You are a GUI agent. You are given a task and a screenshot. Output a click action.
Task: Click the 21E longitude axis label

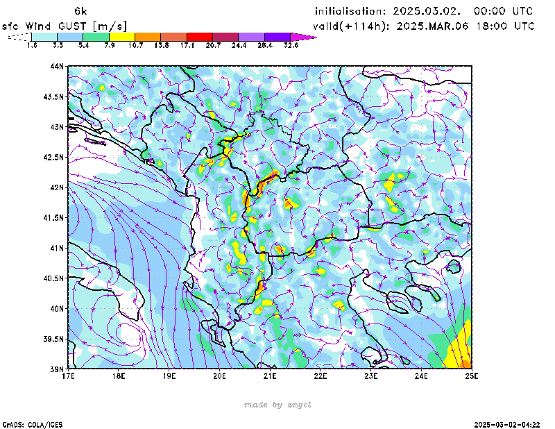click(270, 376)
